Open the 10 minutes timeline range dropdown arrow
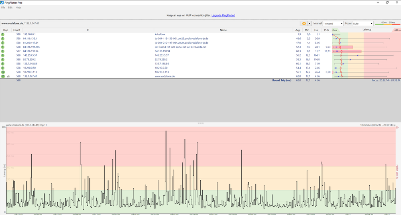 (x=394, y=125)
